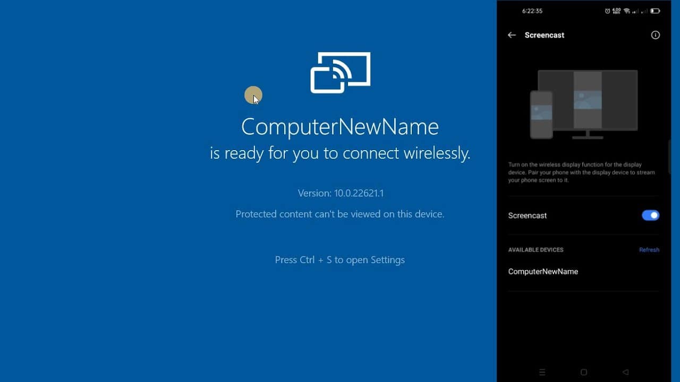The image size is (680, 382).
Task: Open the info icon on Screencast screen
Action: (x=655, y=35)
